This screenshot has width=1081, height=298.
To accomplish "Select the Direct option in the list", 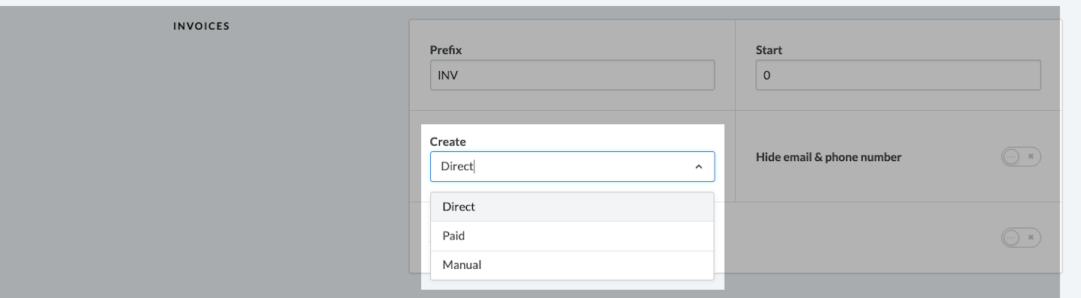I will [572, 207].
